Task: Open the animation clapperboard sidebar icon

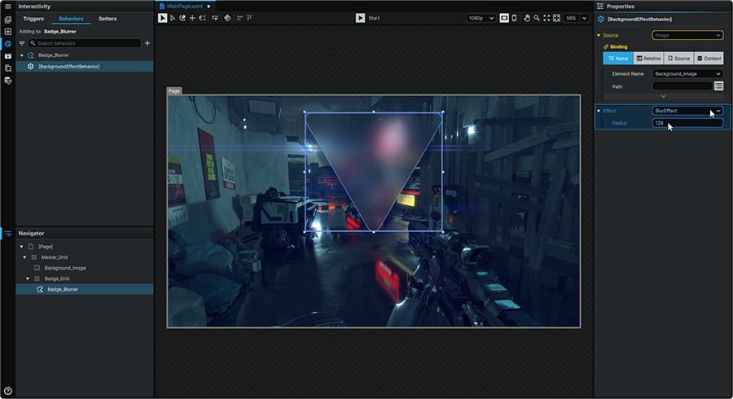Action: pos(8,56)
